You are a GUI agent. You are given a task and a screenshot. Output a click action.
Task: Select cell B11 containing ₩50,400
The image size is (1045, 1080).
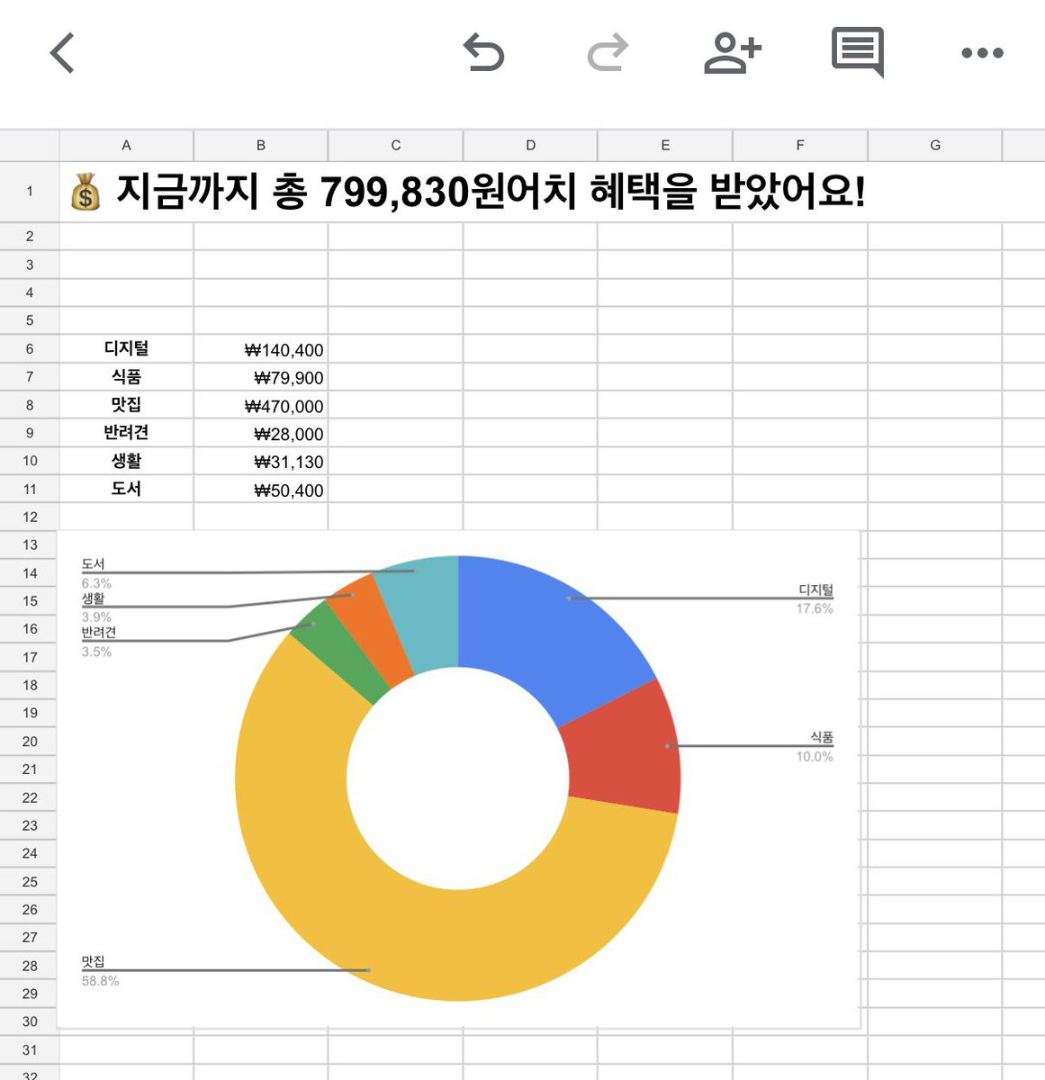tap(261, 490)
